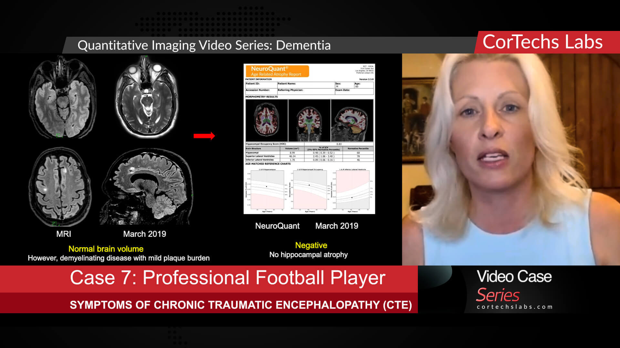Click the 'Quantitative Imaging Video Series: Dementia' title
620x348 pixels.
[204, 45]
